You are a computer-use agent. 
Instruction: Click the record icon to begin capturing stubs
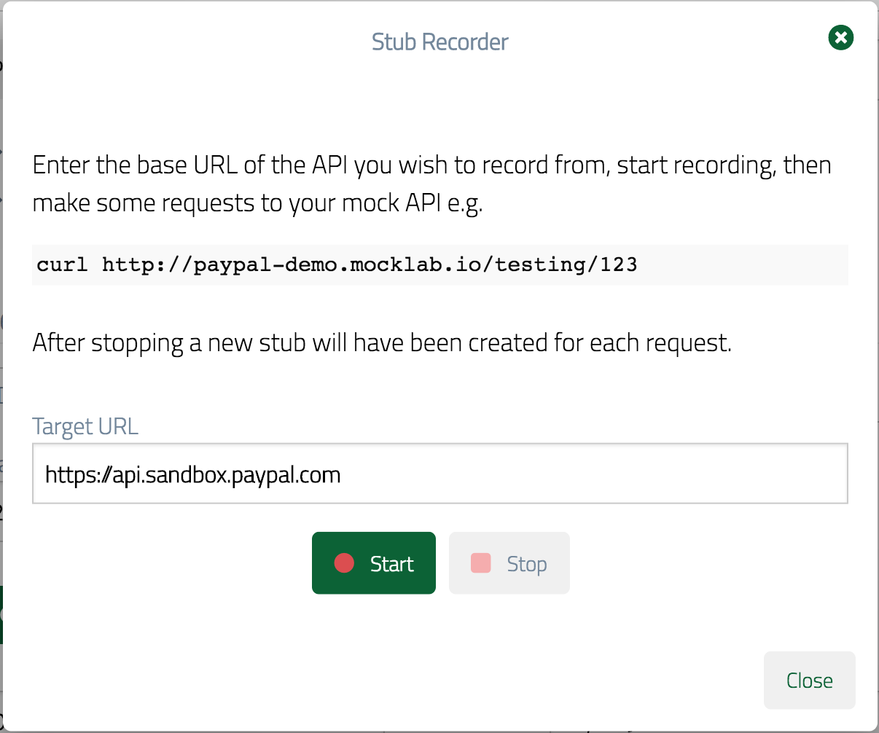tap(344, 563)
